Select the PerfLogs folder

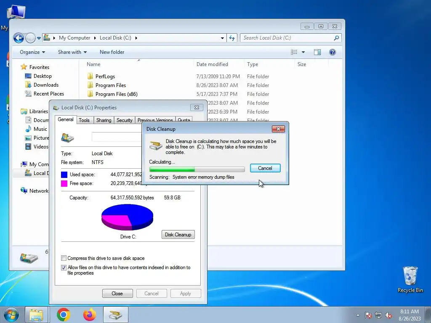[105, 77]
